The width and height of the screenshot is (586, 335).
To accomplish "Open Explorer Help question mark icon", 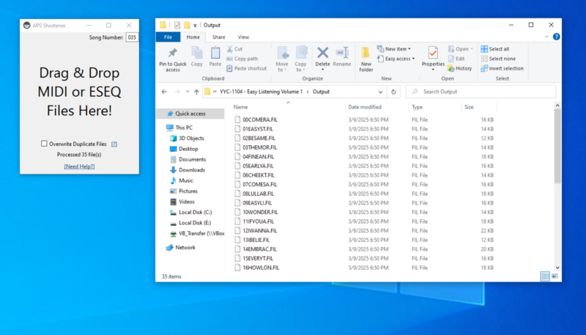I will pyautogui.click(x=556, y=37).
